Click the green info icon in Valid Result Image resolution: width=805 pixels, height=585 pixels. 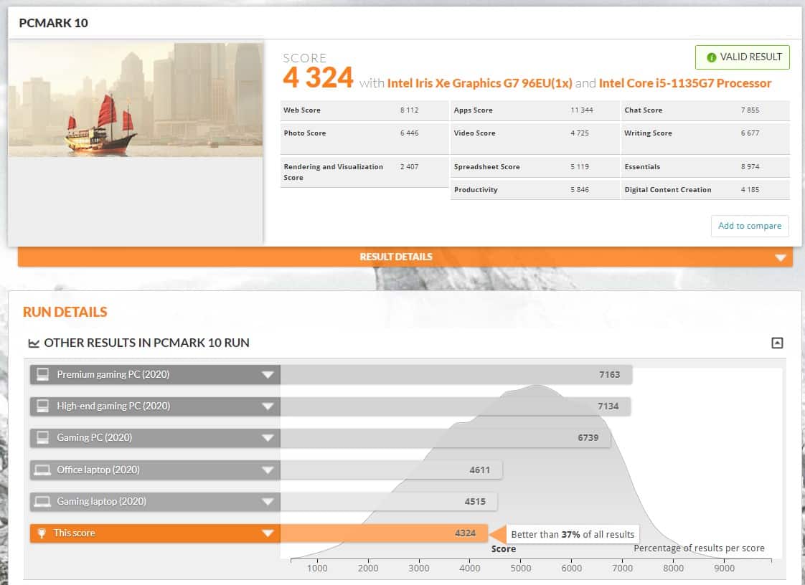coord(711,57)
